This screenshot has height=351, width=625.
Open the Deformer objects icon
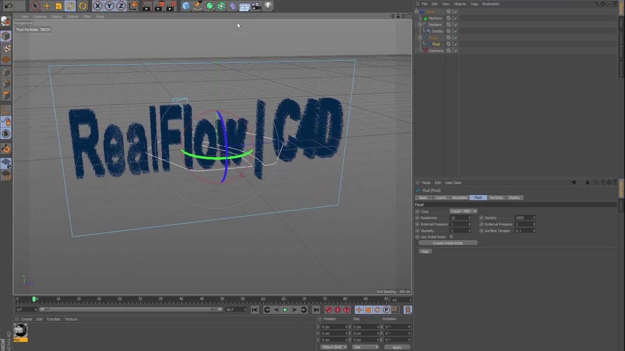pyautogui.click(x=233, y=6)
